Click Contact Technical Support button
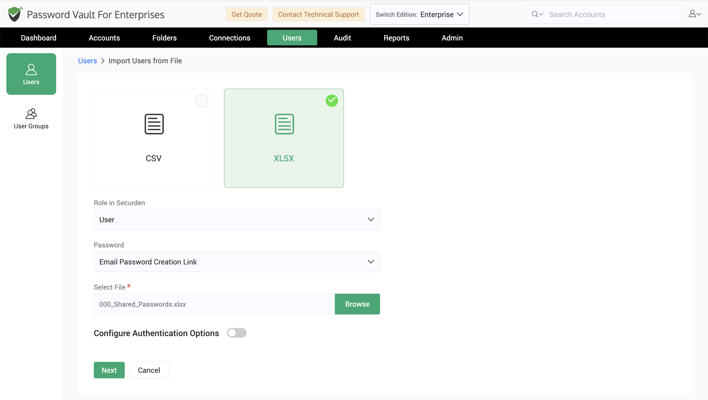The image size is (708, 400). [318, 14]
